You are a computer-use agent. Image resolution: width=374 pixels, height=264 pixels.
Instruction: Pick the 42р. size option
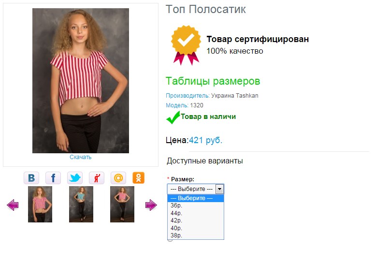(176, 220)
